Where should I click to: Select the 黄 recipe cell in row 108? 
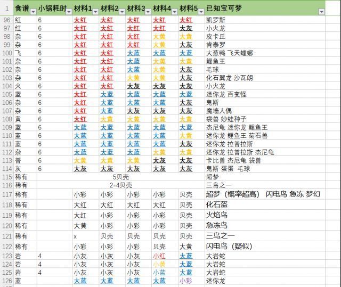click(x=25, y=119)
